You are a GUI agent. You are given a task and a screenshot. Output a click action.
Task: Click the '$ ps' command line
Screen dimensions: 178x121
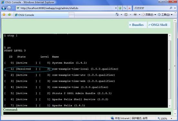7,48
